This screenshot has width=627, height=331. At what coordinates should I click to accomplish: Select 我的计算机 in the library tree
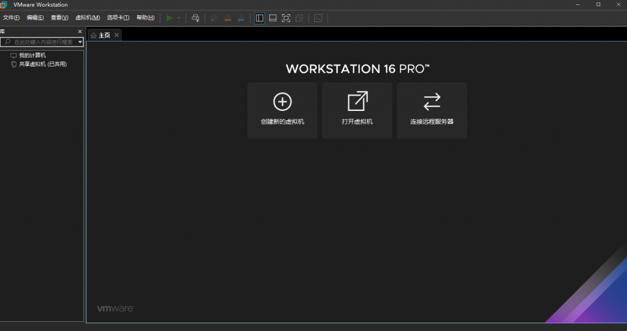(32, 55)
